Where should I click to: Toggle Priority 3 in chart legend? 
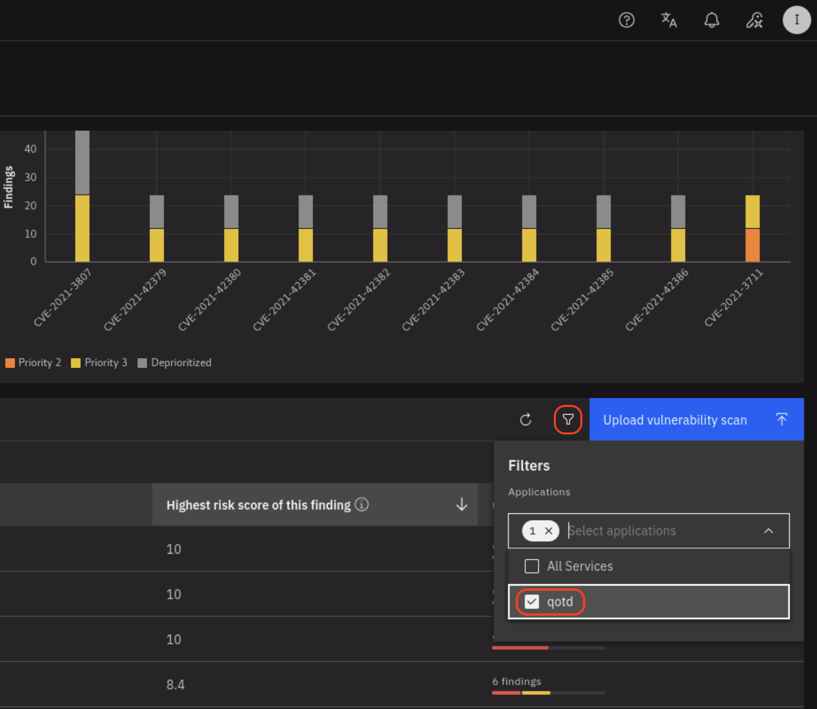pos(99,363)
